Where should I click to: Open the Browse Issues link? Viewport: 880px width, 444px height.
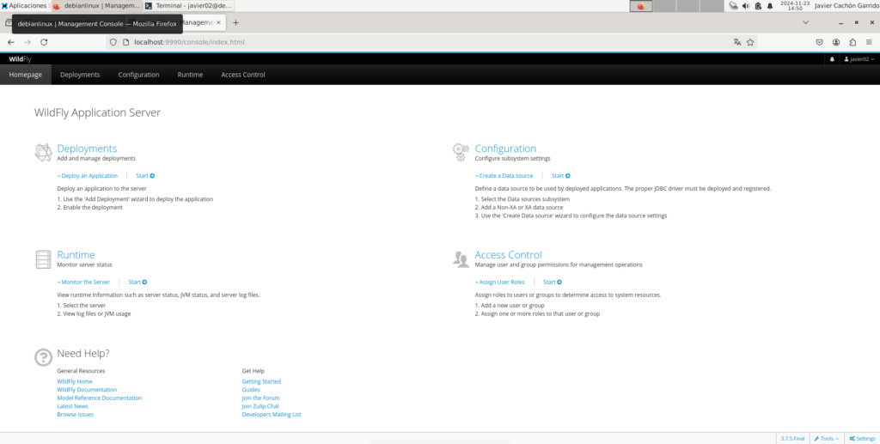(76, 414)
